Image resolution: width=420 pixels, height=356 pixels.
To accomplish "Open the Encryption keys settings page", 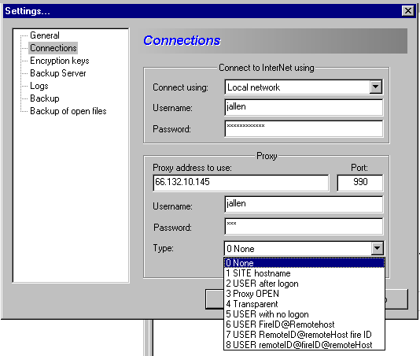I will pyautogui.click(x=60, y=61).
